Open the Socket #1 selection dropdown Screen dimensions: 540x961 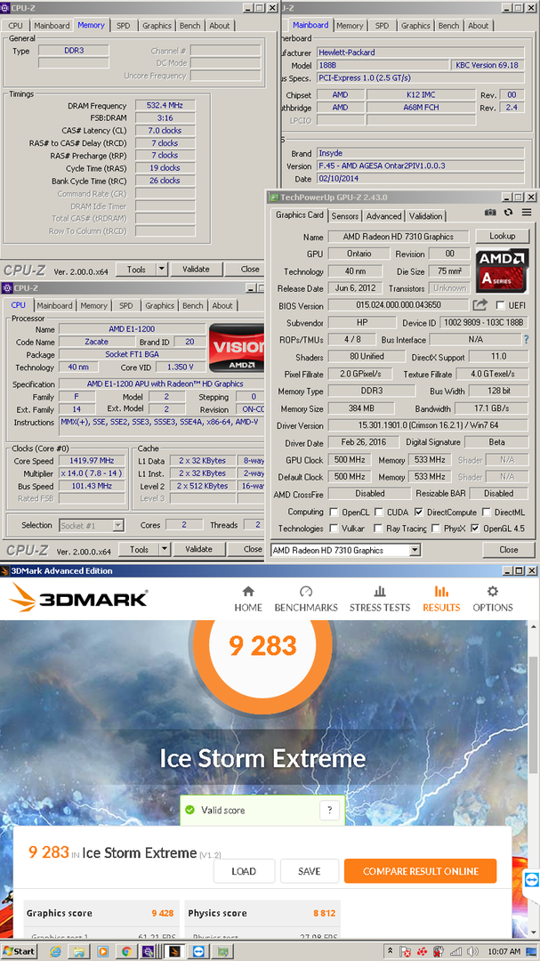click(x=118, y=525)
